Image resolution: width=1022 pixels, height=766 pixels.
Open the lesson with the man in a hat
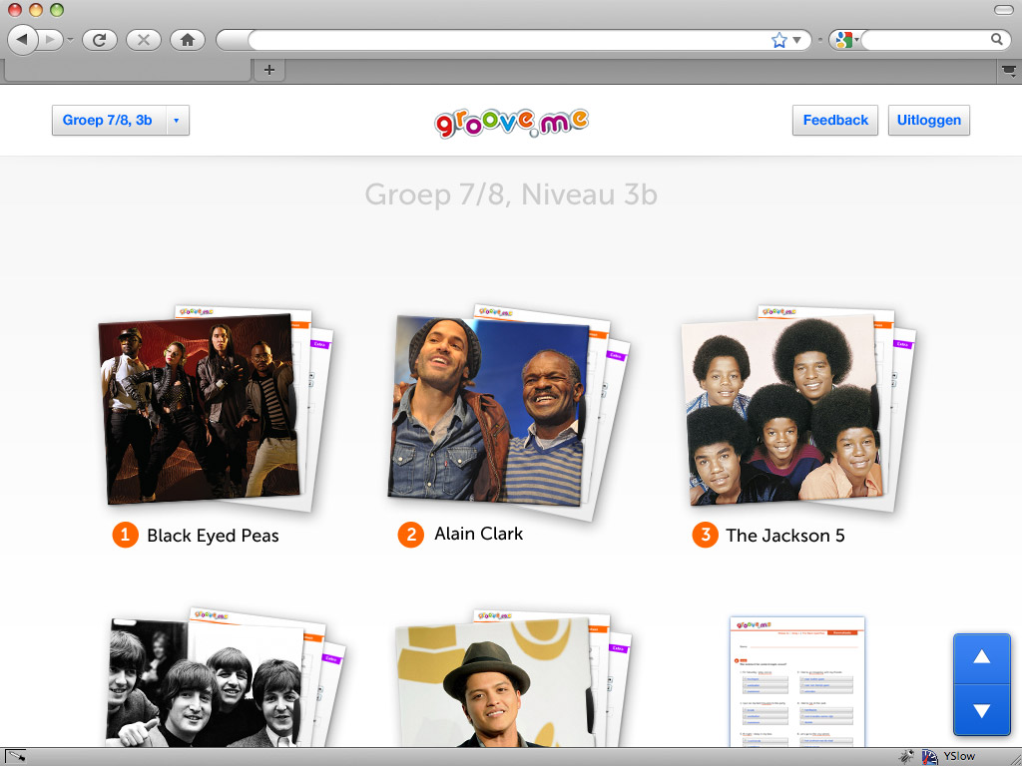click(494, 684)
